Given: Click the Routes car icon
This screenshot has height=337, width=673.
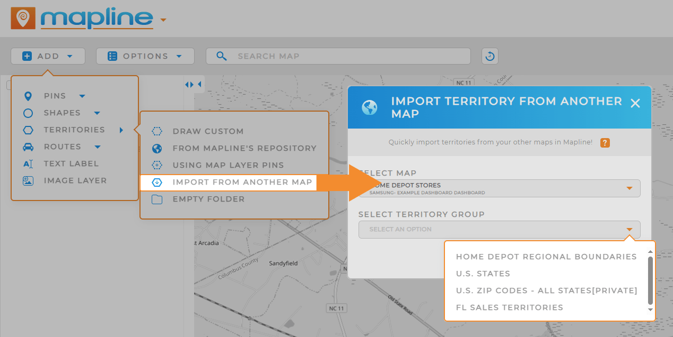Looking at the screenshot, I should [29, 147].
